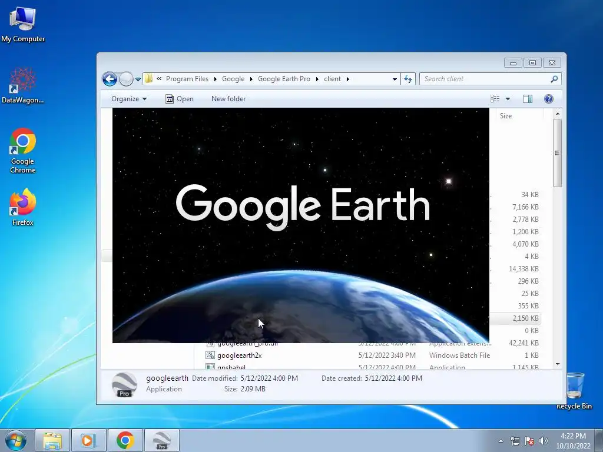Image resolution: width=603 pixels, height=452 pixels.
Task: Expand the arrow after Google Earth Pro
Action: tap(317, 79)
